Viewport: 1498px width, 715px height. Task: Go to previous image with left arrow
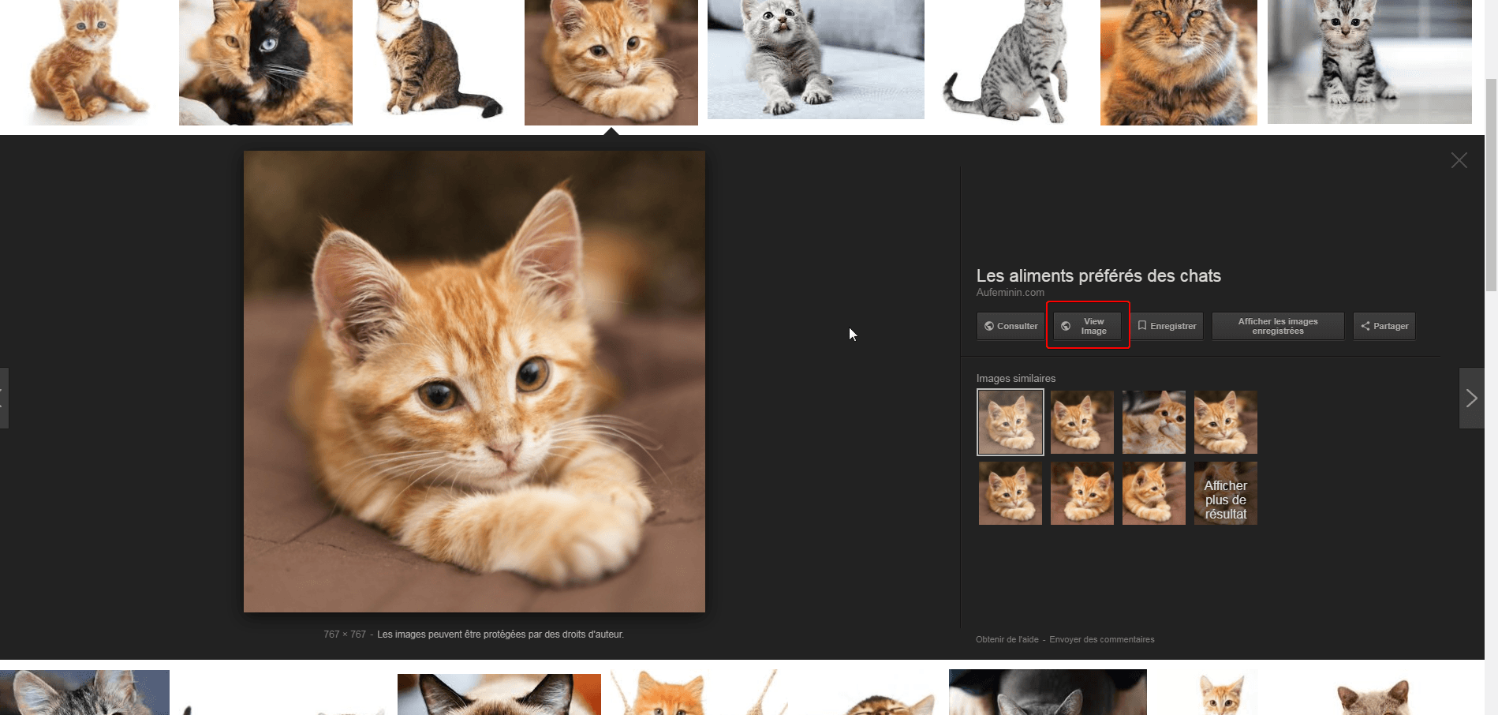pyautogui.click(x=3, y=398)
